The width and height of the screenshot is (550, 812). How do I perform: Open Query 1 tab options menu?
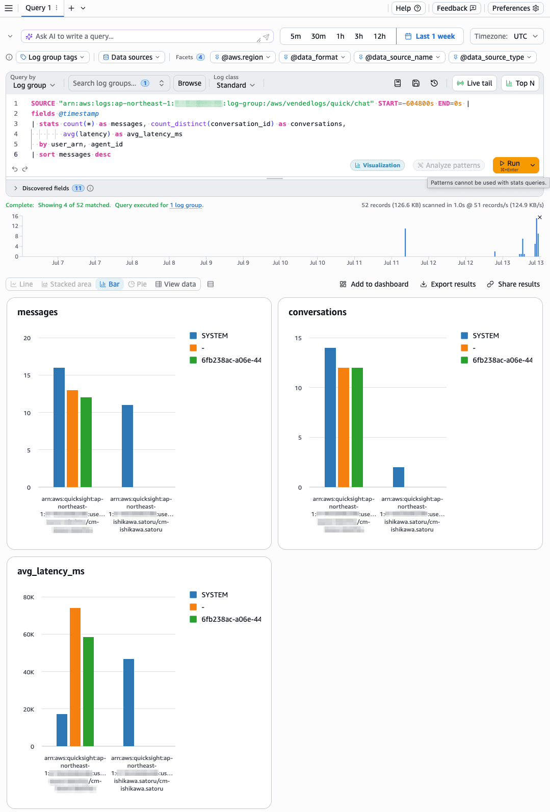click(x=57, y=8)
